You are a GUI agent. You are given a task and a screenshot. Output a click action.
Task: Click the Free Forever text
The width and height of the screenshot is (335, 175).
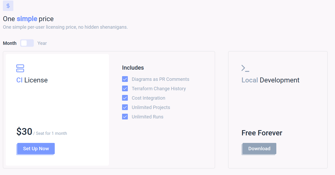(262, 133)
